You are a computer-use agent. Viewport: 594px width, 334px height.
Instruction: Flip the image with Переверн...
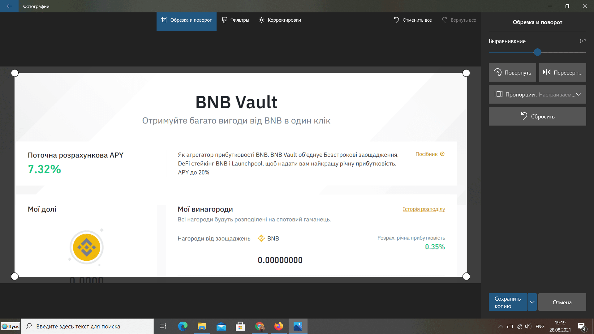click(x=562, y=72)
